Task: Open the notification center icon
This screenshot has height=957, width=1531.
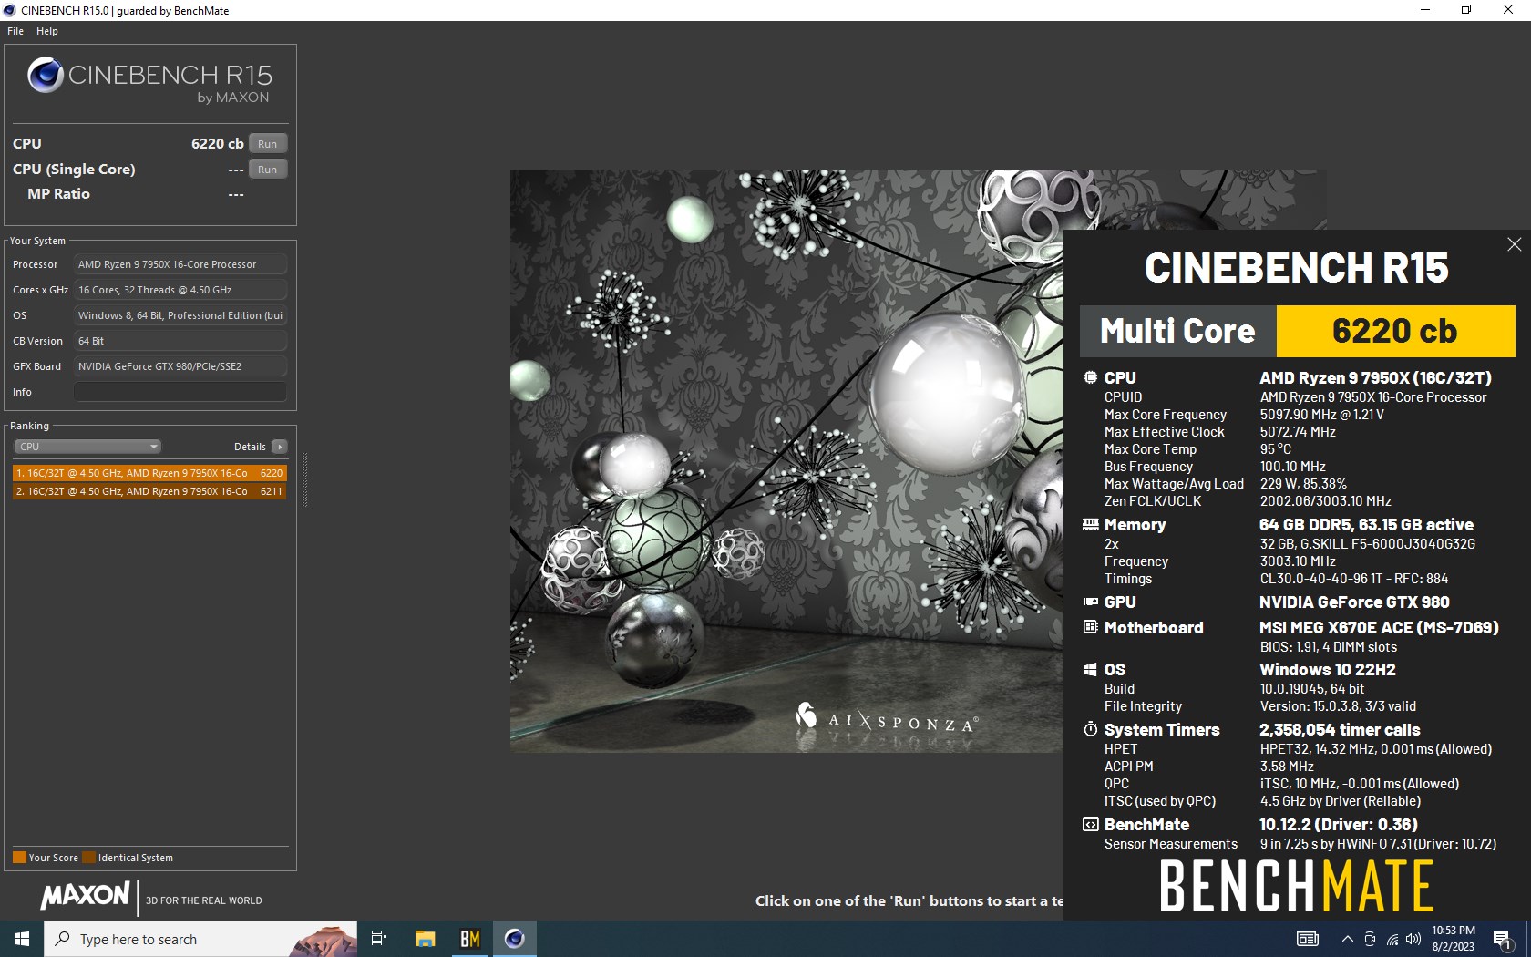Action: coord(1504,939)
